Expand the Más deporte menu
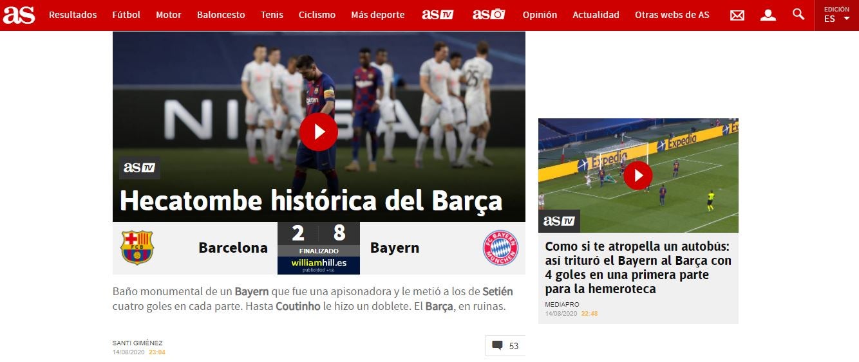Viewport: 859px width, 362px height. (x=377, y=15)
